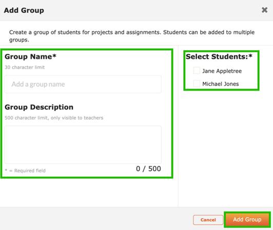Confirm with the orange Add Group button
Viewport: 273px width, 230px height.
pos(247,219)
